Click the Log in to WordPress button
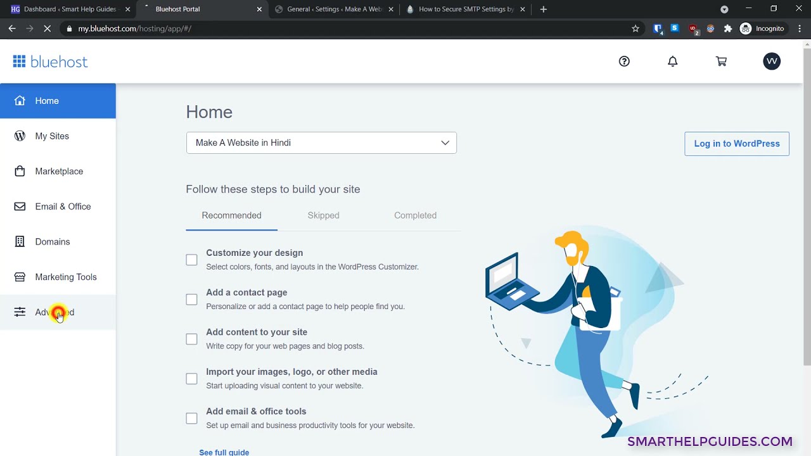The image size is (811, 456). click(737, 144)
